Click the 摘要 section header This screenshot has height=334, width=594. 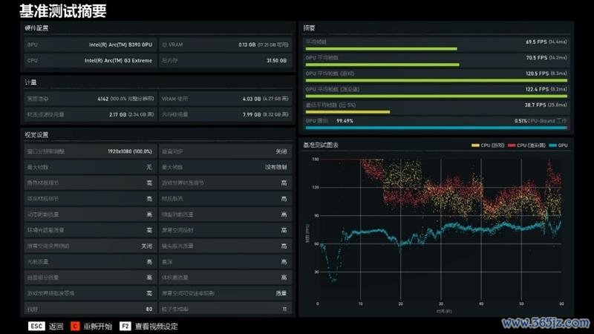tap(309, 28)
